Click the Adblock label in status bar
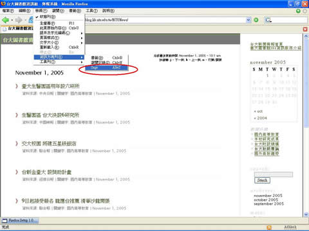This screenshot has width=309, height=231. pos(290,227)
